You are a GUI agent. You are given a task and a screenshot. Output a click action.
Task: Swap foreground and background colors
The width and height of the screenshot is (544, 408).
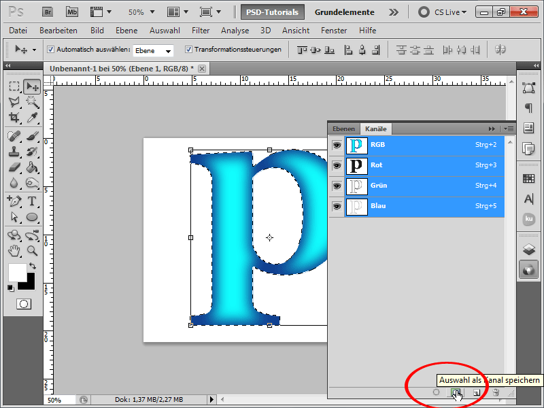coord(33,266)
